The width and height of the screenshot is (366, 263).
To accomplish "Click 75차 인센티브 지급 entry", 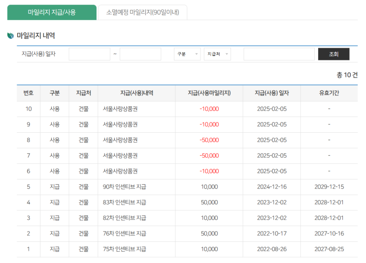I will tap(125, 249).
